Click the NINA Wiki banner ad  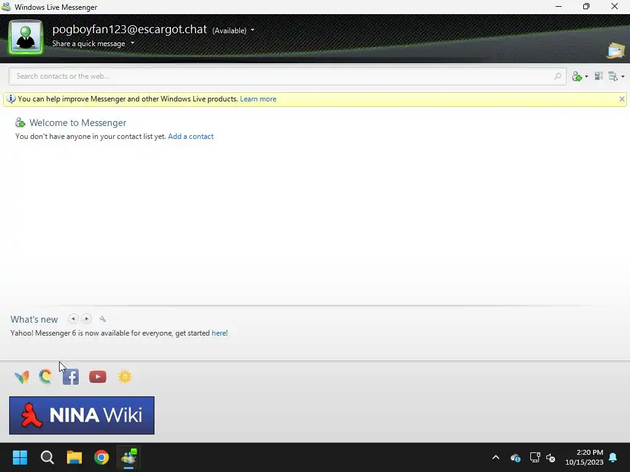(82, 415)
